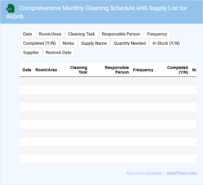Click the Date column header
This screenshot has height=185, width=203.
pos(27,70)
